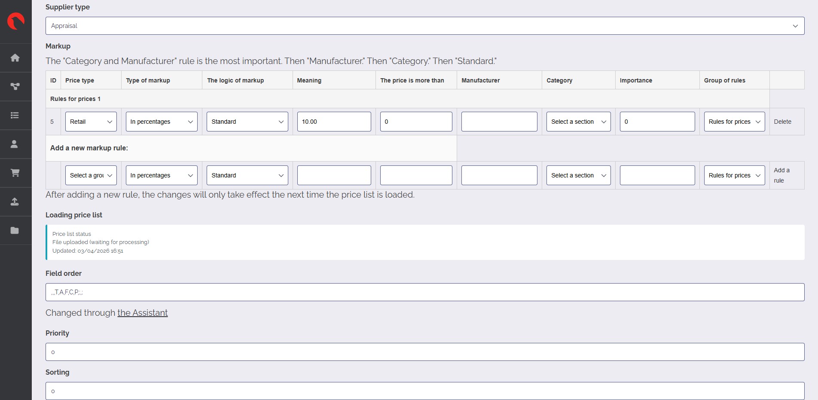Screen dimensions: 818x400
Task: Open 'the Assistant' link
Action: pyautogui.click(x=142, y=313)
